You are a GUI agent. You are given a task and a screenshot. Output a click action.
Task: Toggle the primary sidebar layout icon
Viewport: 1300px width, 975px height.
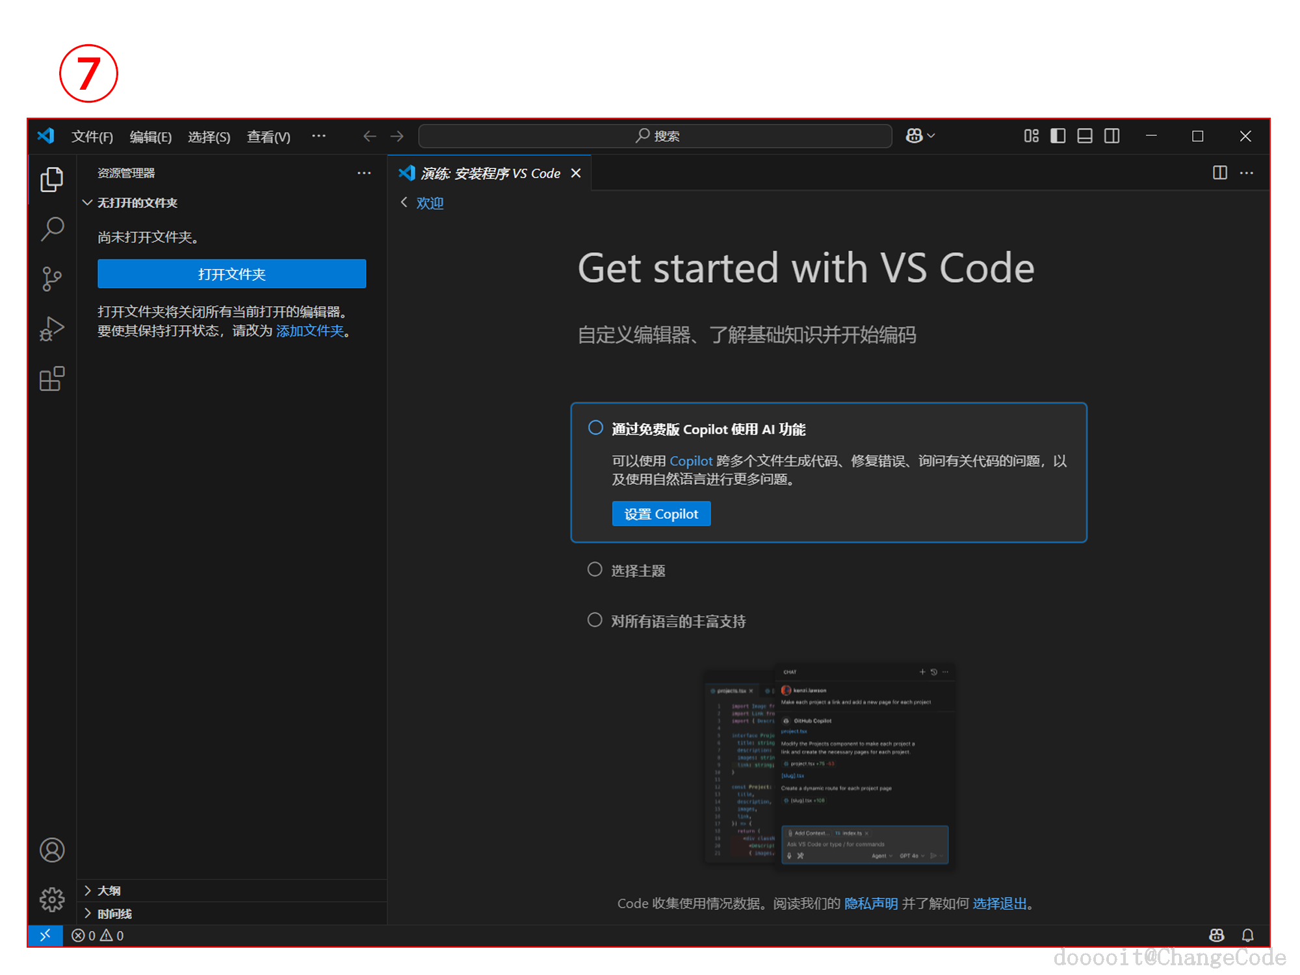pyautogui.click(x=1058, y=136)
